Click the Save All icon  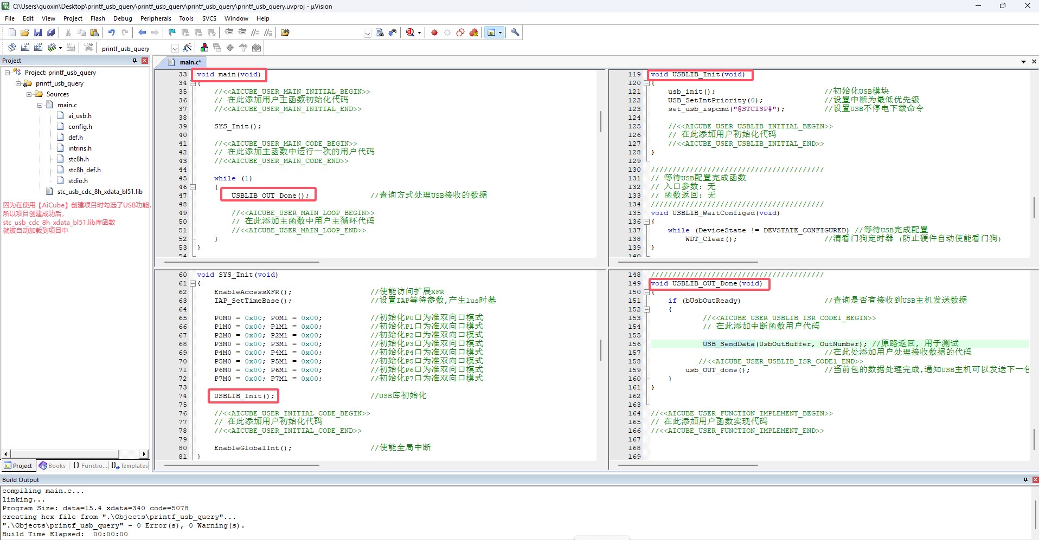[x=51, y=32]
